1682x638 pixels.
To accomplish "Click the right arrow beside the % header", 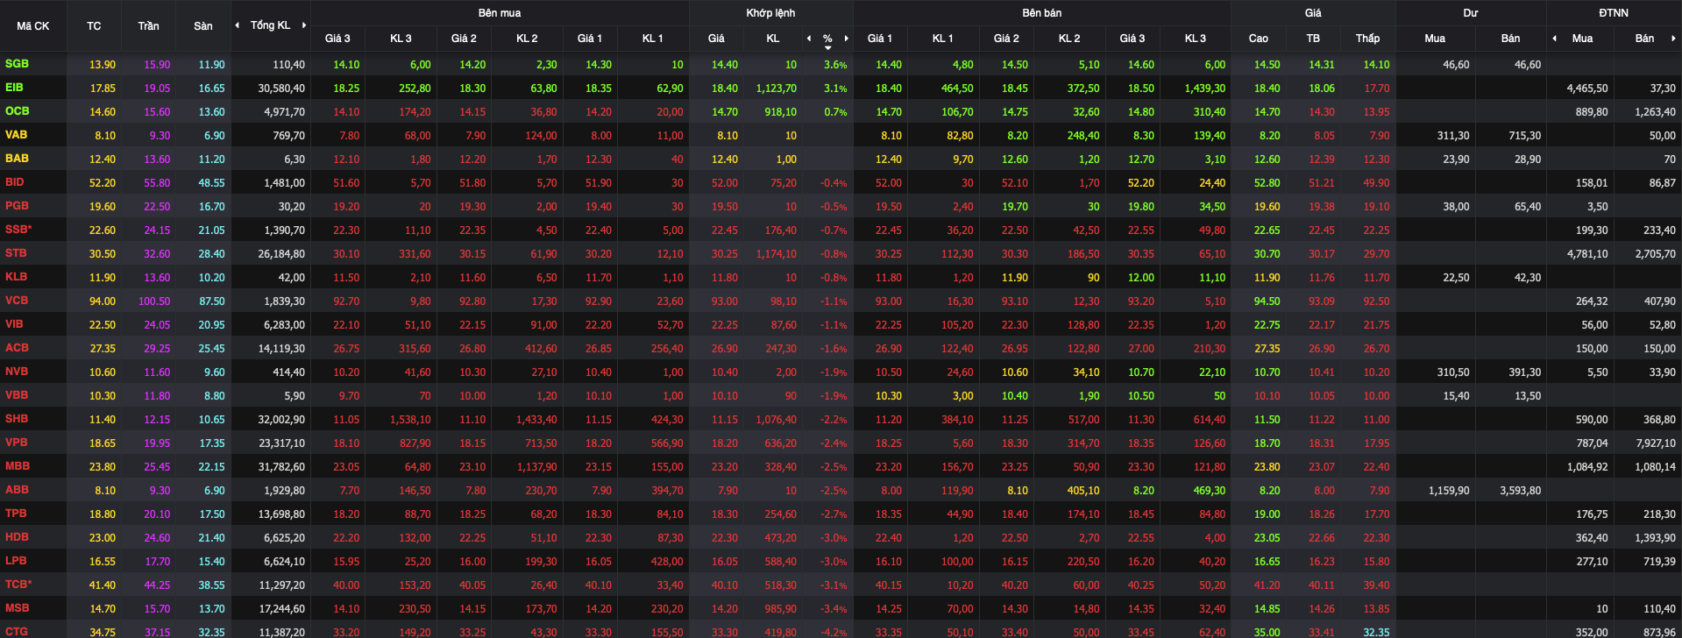I will pos(846,39).
